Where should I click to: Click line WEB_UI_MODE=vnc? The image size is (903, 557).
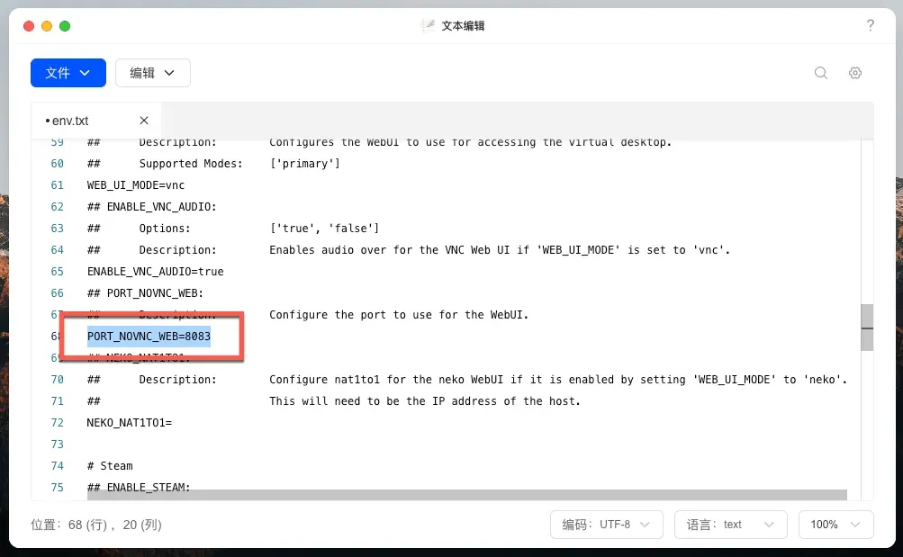pyautogui.click(x=136, y=185)
